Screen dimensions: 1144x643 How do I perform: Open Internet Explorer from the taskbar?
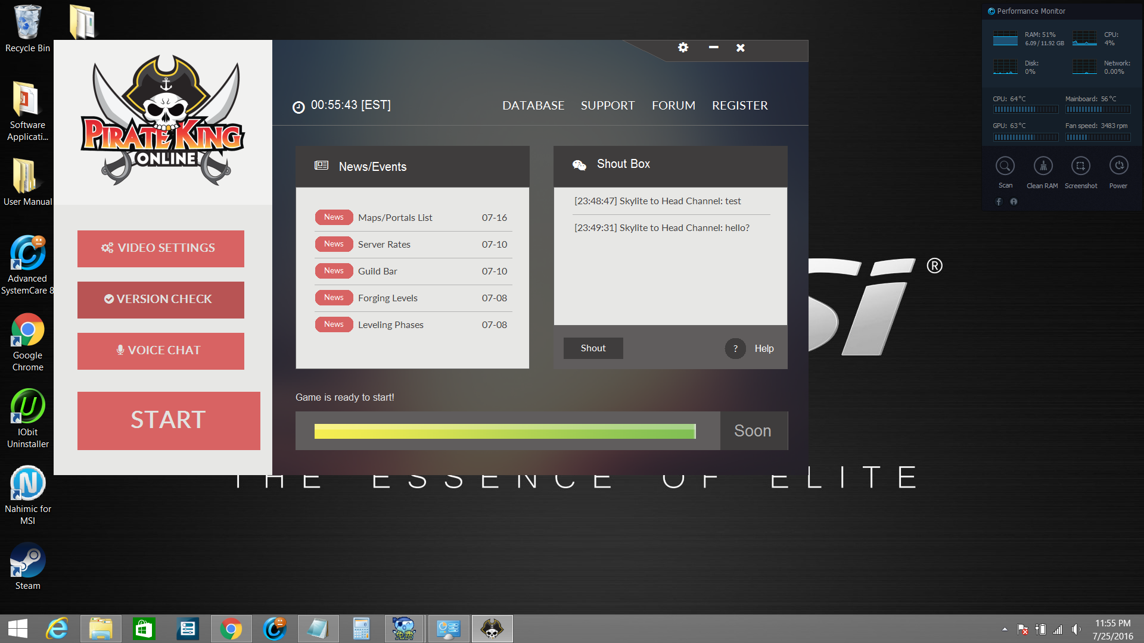coord(58,629)
